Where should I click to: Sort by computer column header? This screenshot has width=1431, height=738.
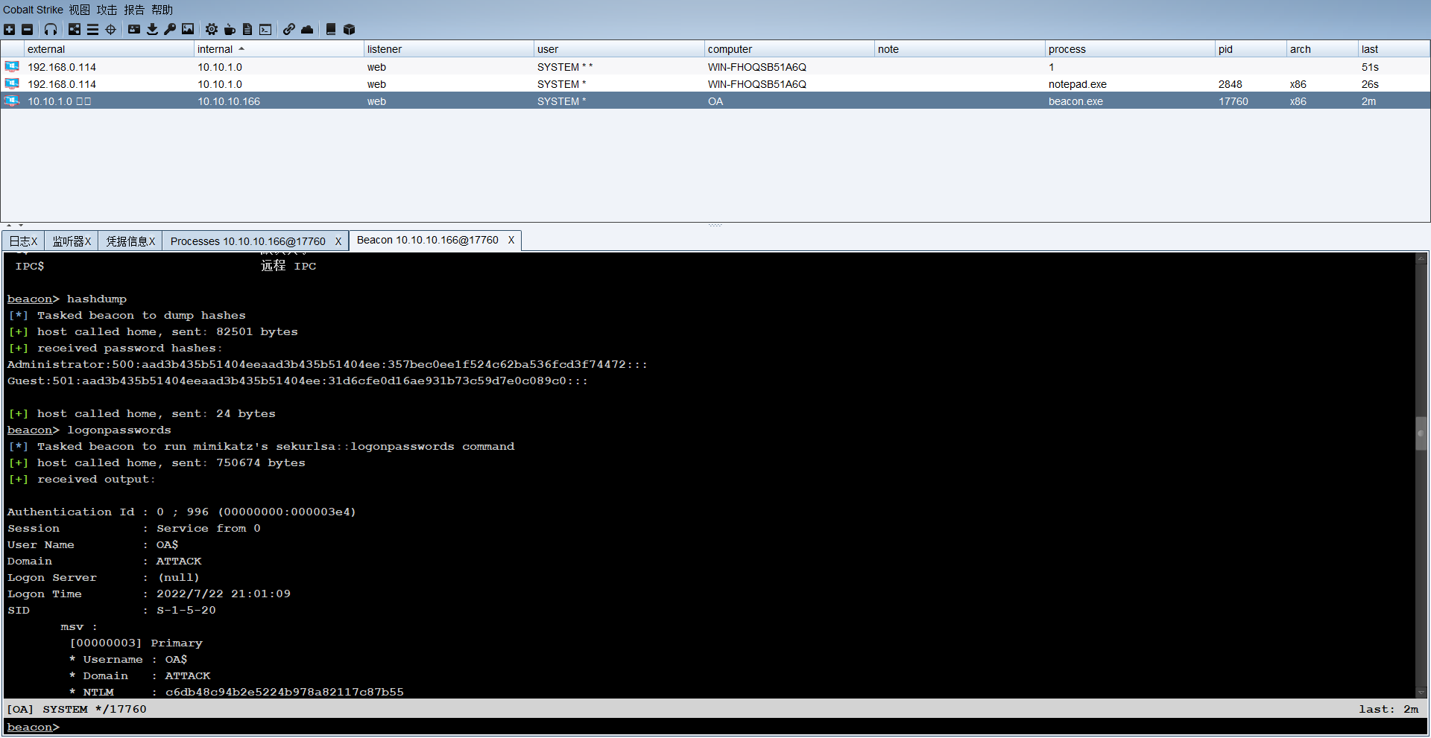pos(789,49)
